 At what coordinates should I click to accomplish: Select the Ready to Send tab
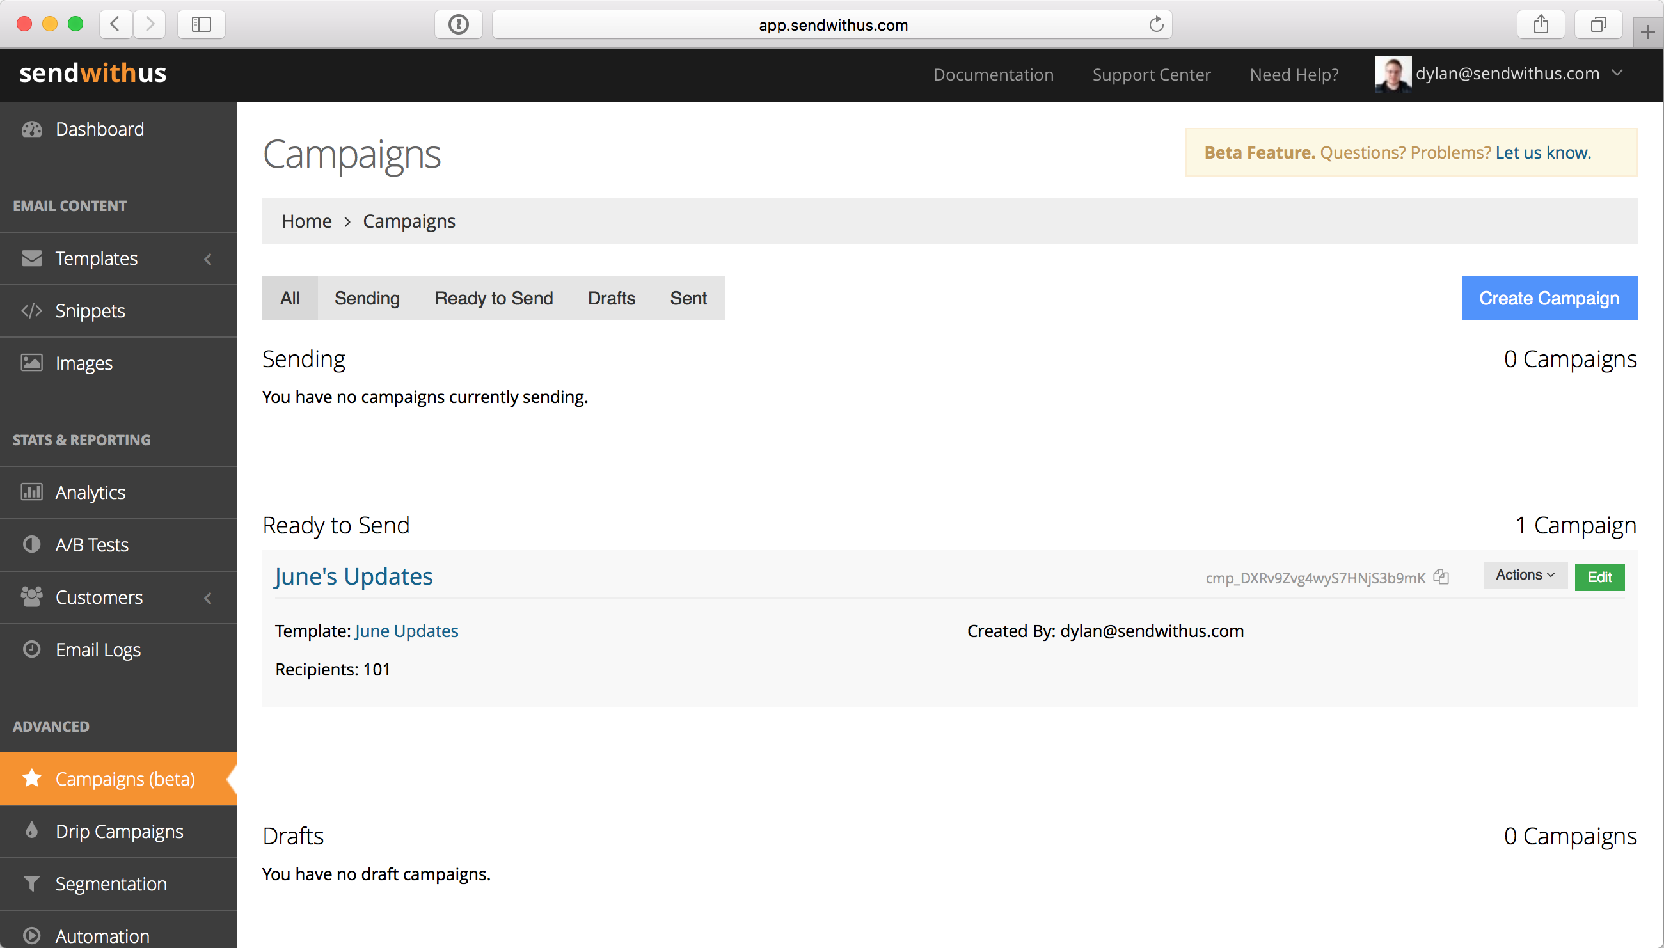[x=493, y=298]
